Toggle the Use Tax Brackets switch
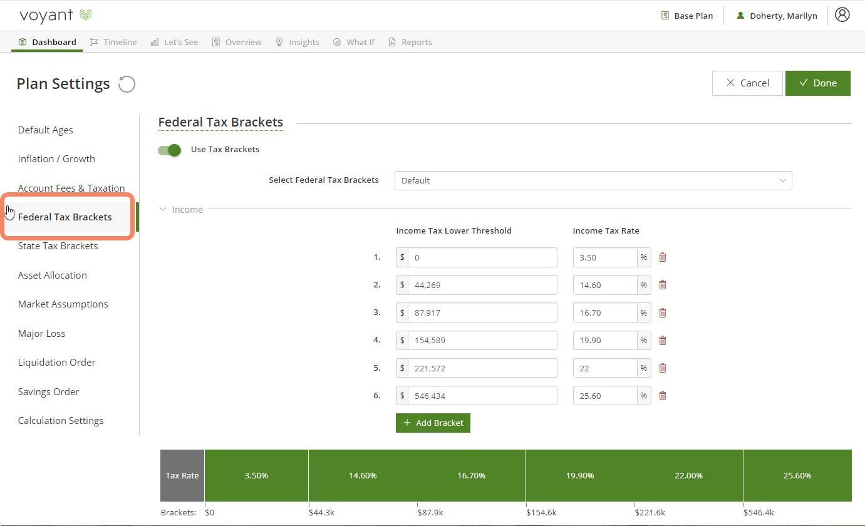The height and width of the screenshot is (526, 865). pyautogui.click(x=169, y=150)
